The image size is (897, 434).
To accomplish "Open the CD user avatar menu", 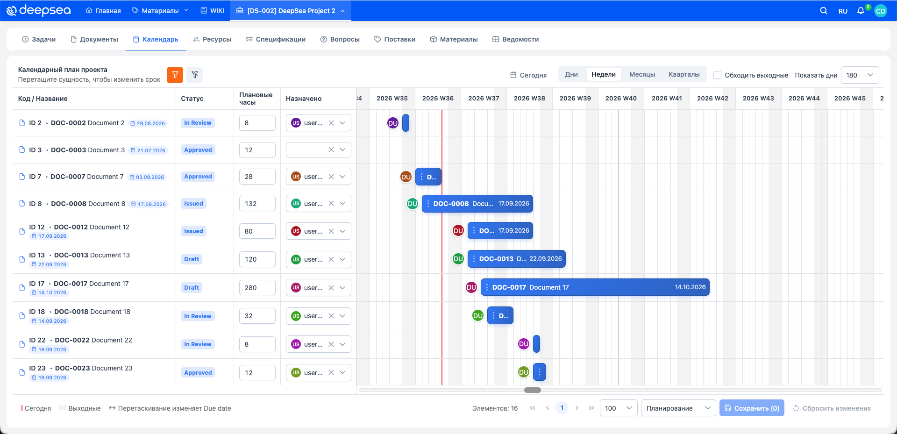I will [881, 11].
